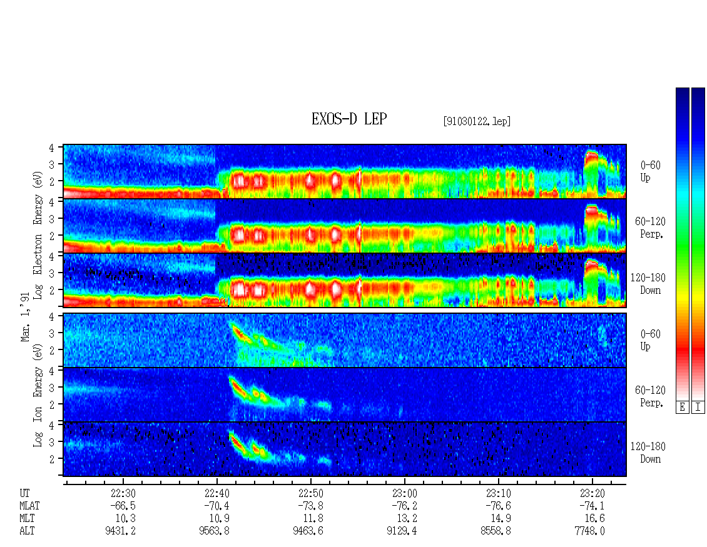
Task: Click the ALT value 8558.8
Action: click(496, 531)
